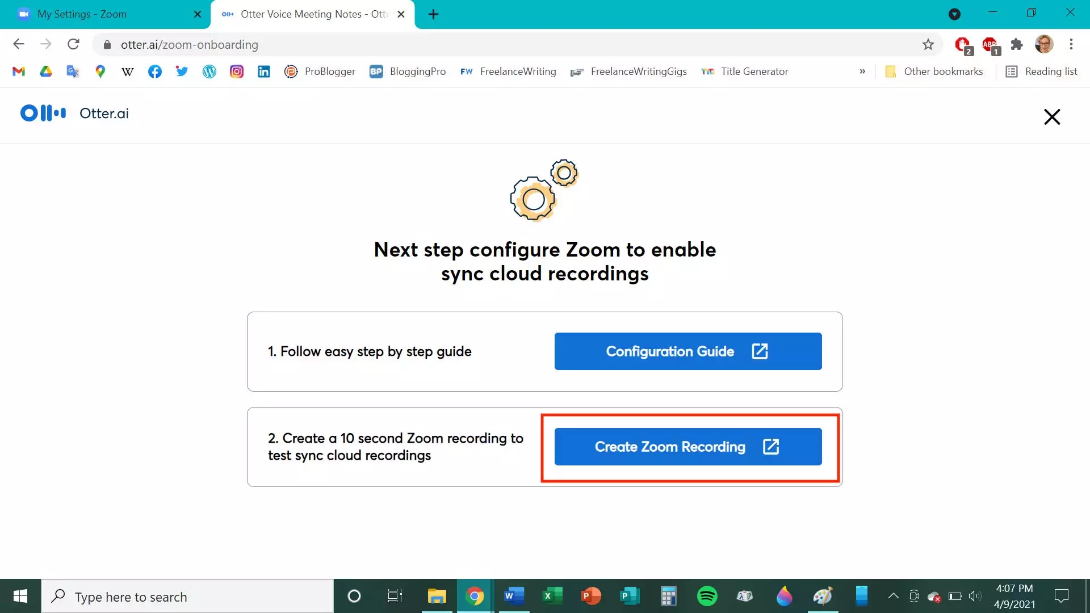Open the FreelanceWriting bookmark

click(508, 72)
